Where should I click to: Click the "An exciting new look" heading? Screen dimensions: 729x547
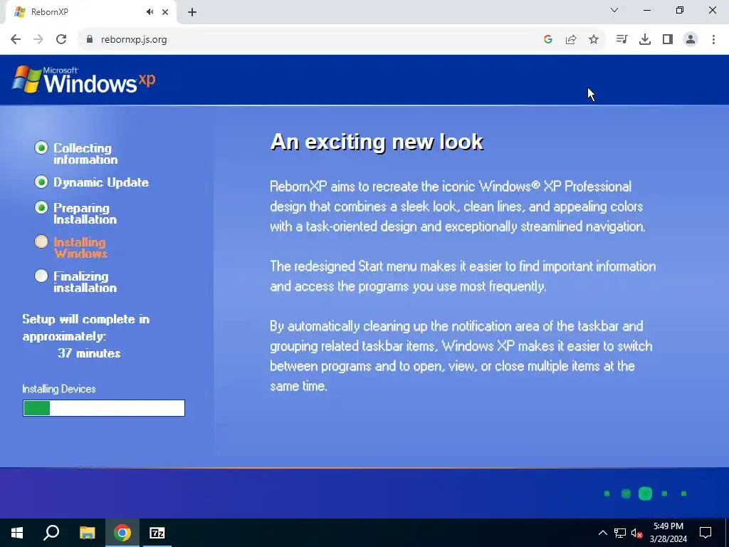pos(377,142)
